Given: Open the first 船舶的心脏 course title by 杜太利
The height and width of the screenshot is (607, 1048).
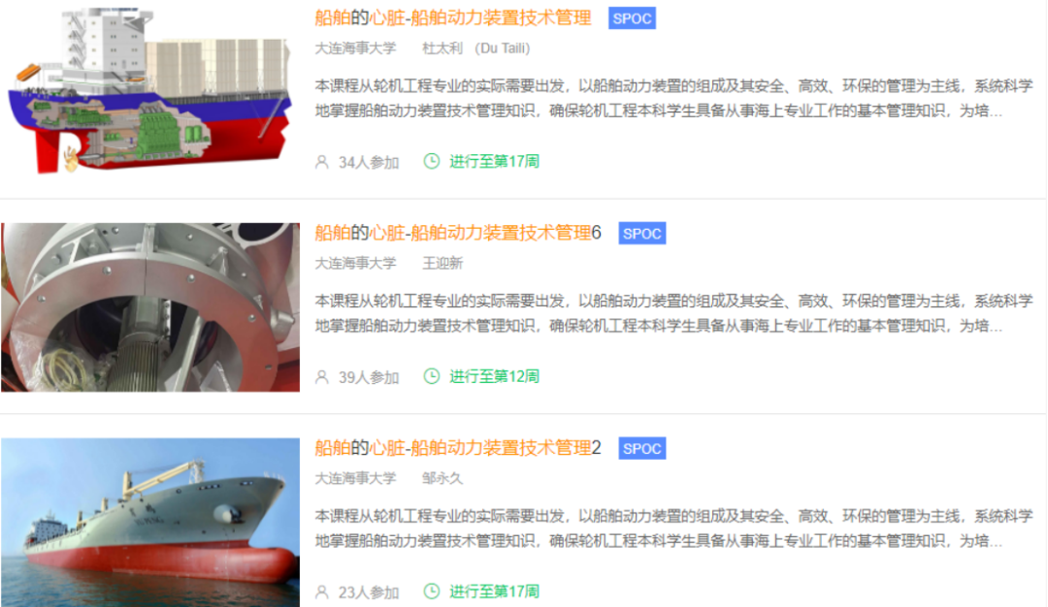Looking at the screenshot, I should click(453, 18).
